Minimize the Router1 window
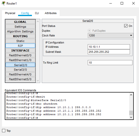This screenshot has width=139, height=136. point(111,3)
